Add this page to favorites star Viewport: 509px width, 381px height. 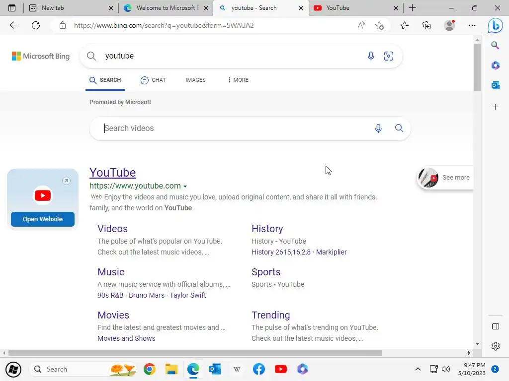pyautogui.click(x=379, y=25)
